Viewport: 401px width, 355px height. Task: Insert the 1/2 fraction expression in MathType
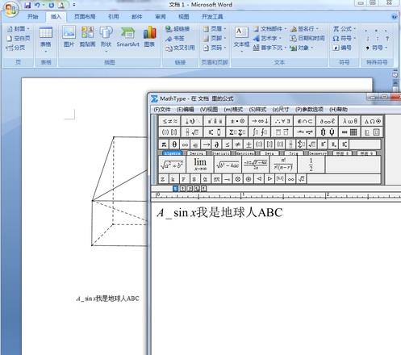[311, 164]
